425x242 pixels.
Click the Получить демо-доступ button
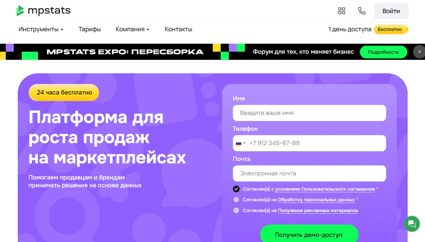point(309,235)
